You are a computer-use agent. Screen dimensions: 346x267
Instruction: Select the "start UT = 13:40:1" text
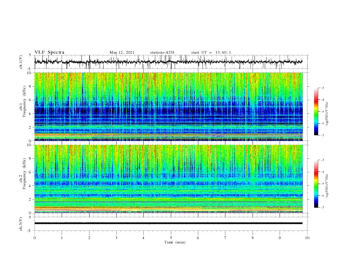211,52
